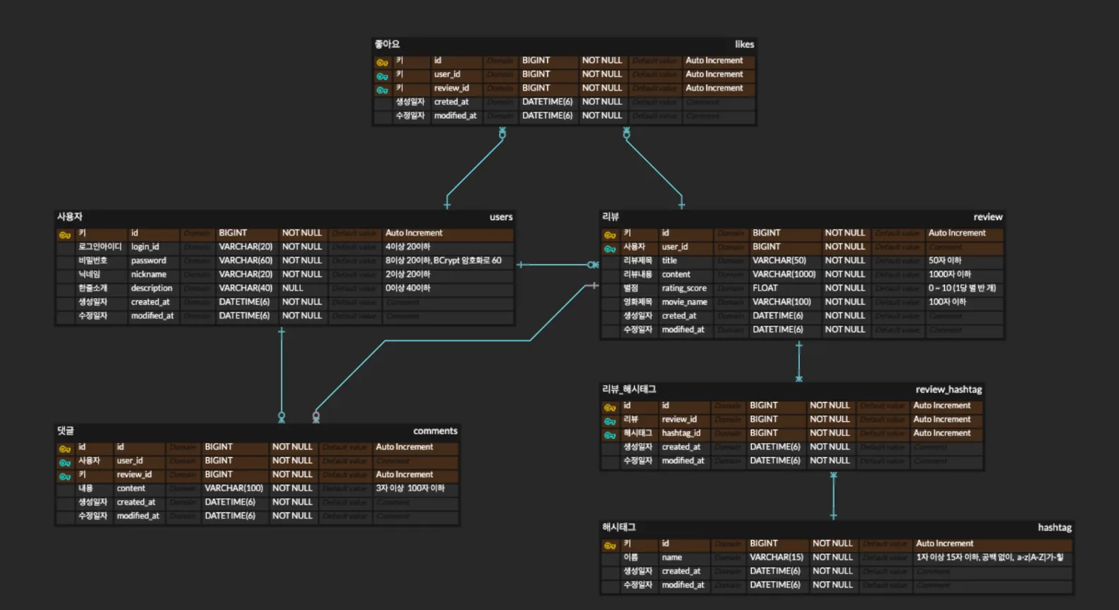Select the NULL constraint of users description row
This screenshot has width=1119, height=610.
click(x=292, y=288)
